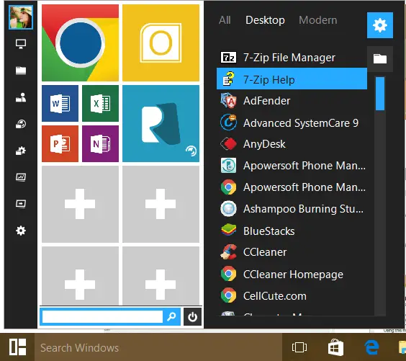
Task: Switch to the Modern apps tab
Action: (318, 20)
